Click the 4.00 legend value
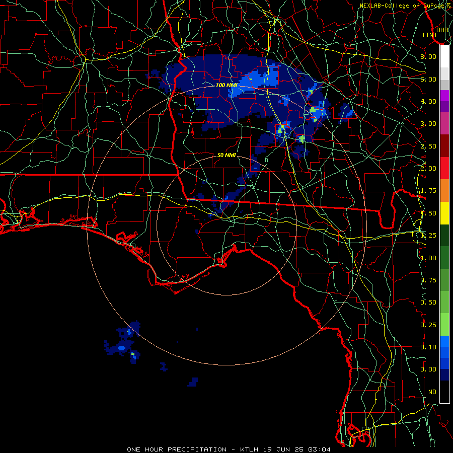 [x=428, y=101]
